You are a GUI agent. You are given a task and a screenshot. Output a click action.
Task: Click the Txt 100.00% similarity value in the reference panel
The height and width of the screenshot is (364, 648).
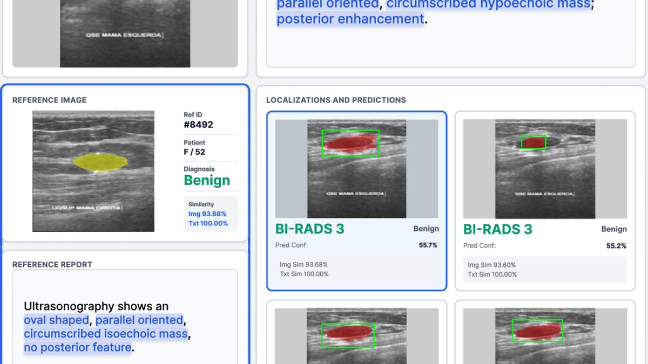208,223
